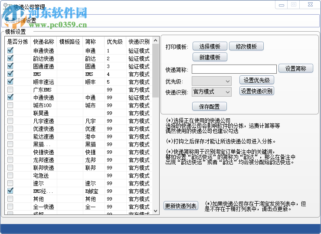Viewport: 321px width, 234px height.
Task: Select the 快捷快递 row name
Action: tap(44, 152)
